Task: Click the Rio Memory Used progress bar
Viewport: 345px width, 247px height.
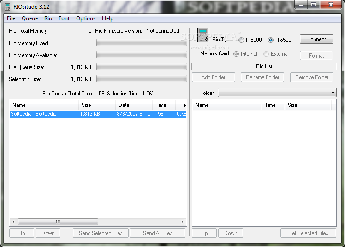Action: click(x=142, y=43)
